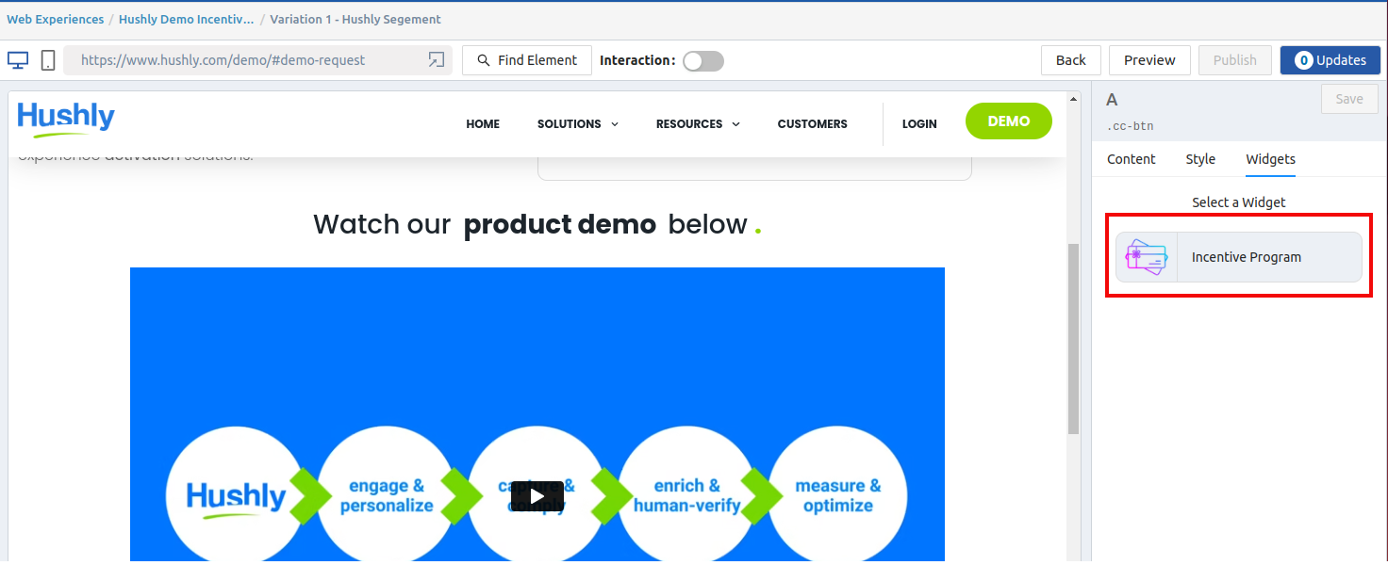Click 'Variation 1 - Hushly Segement' breadcrumb text

point(355,19)
